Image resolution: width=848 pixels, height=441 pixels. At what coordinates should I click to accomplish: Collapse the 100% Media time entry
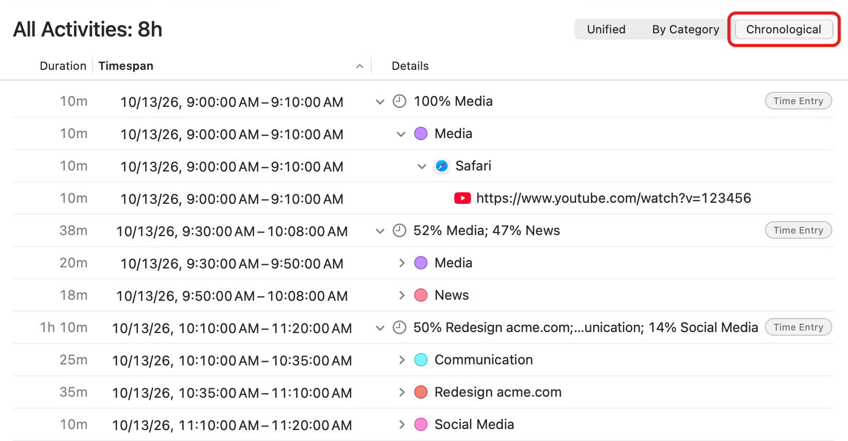pos(380,102)
